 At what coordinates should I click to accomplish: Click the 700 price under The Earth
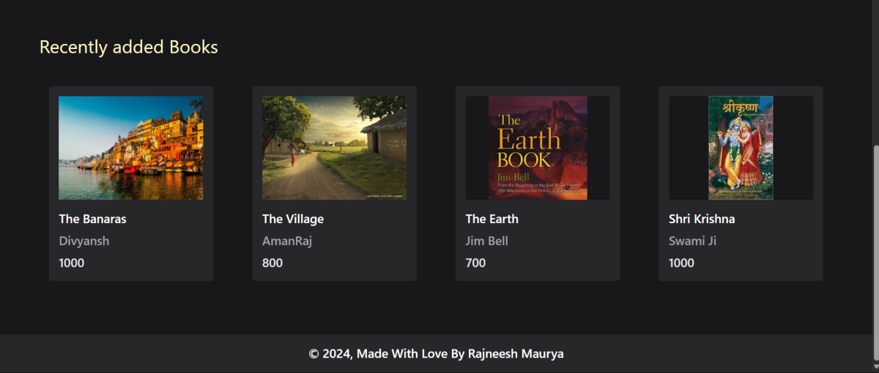(x=475, y=263)
